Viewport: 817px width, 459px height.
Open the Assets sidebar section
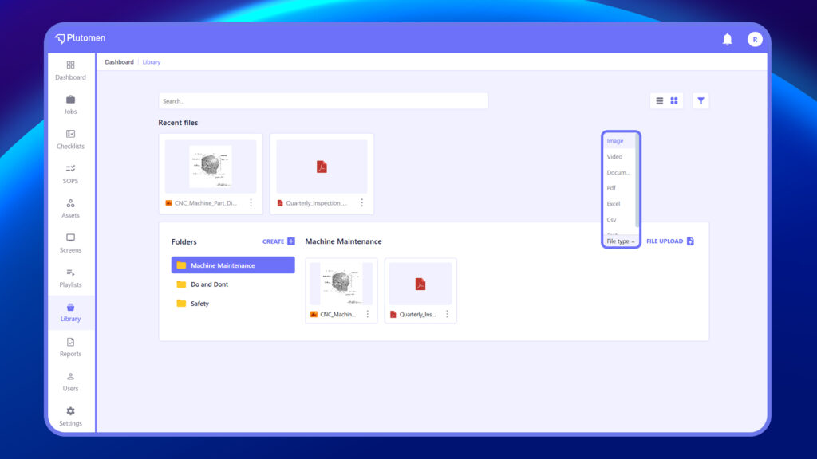click(x=70, y=208)
